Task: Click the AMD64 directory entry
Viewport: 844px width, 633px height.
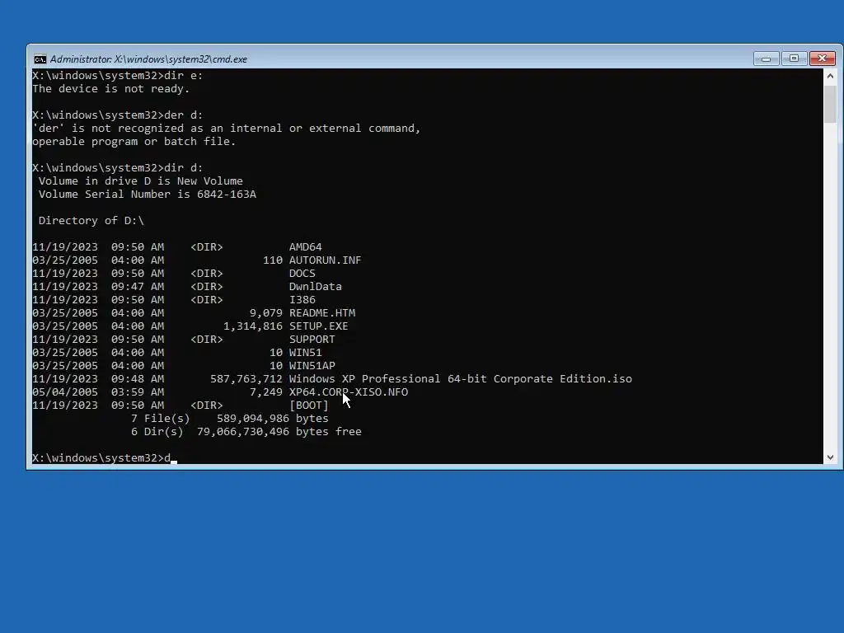Action: [305, 247]
